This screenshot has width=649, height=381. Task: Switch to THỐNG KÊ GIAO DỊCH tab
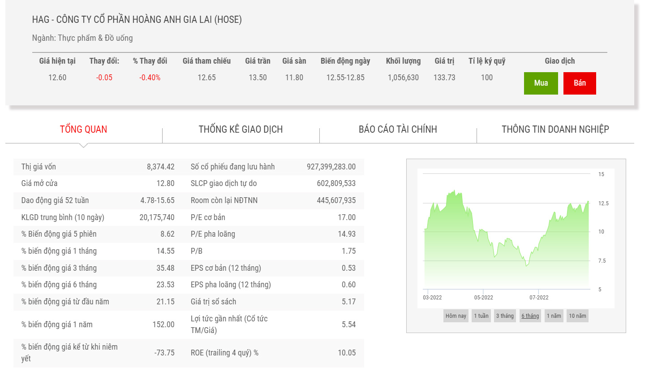click(241, 130)
